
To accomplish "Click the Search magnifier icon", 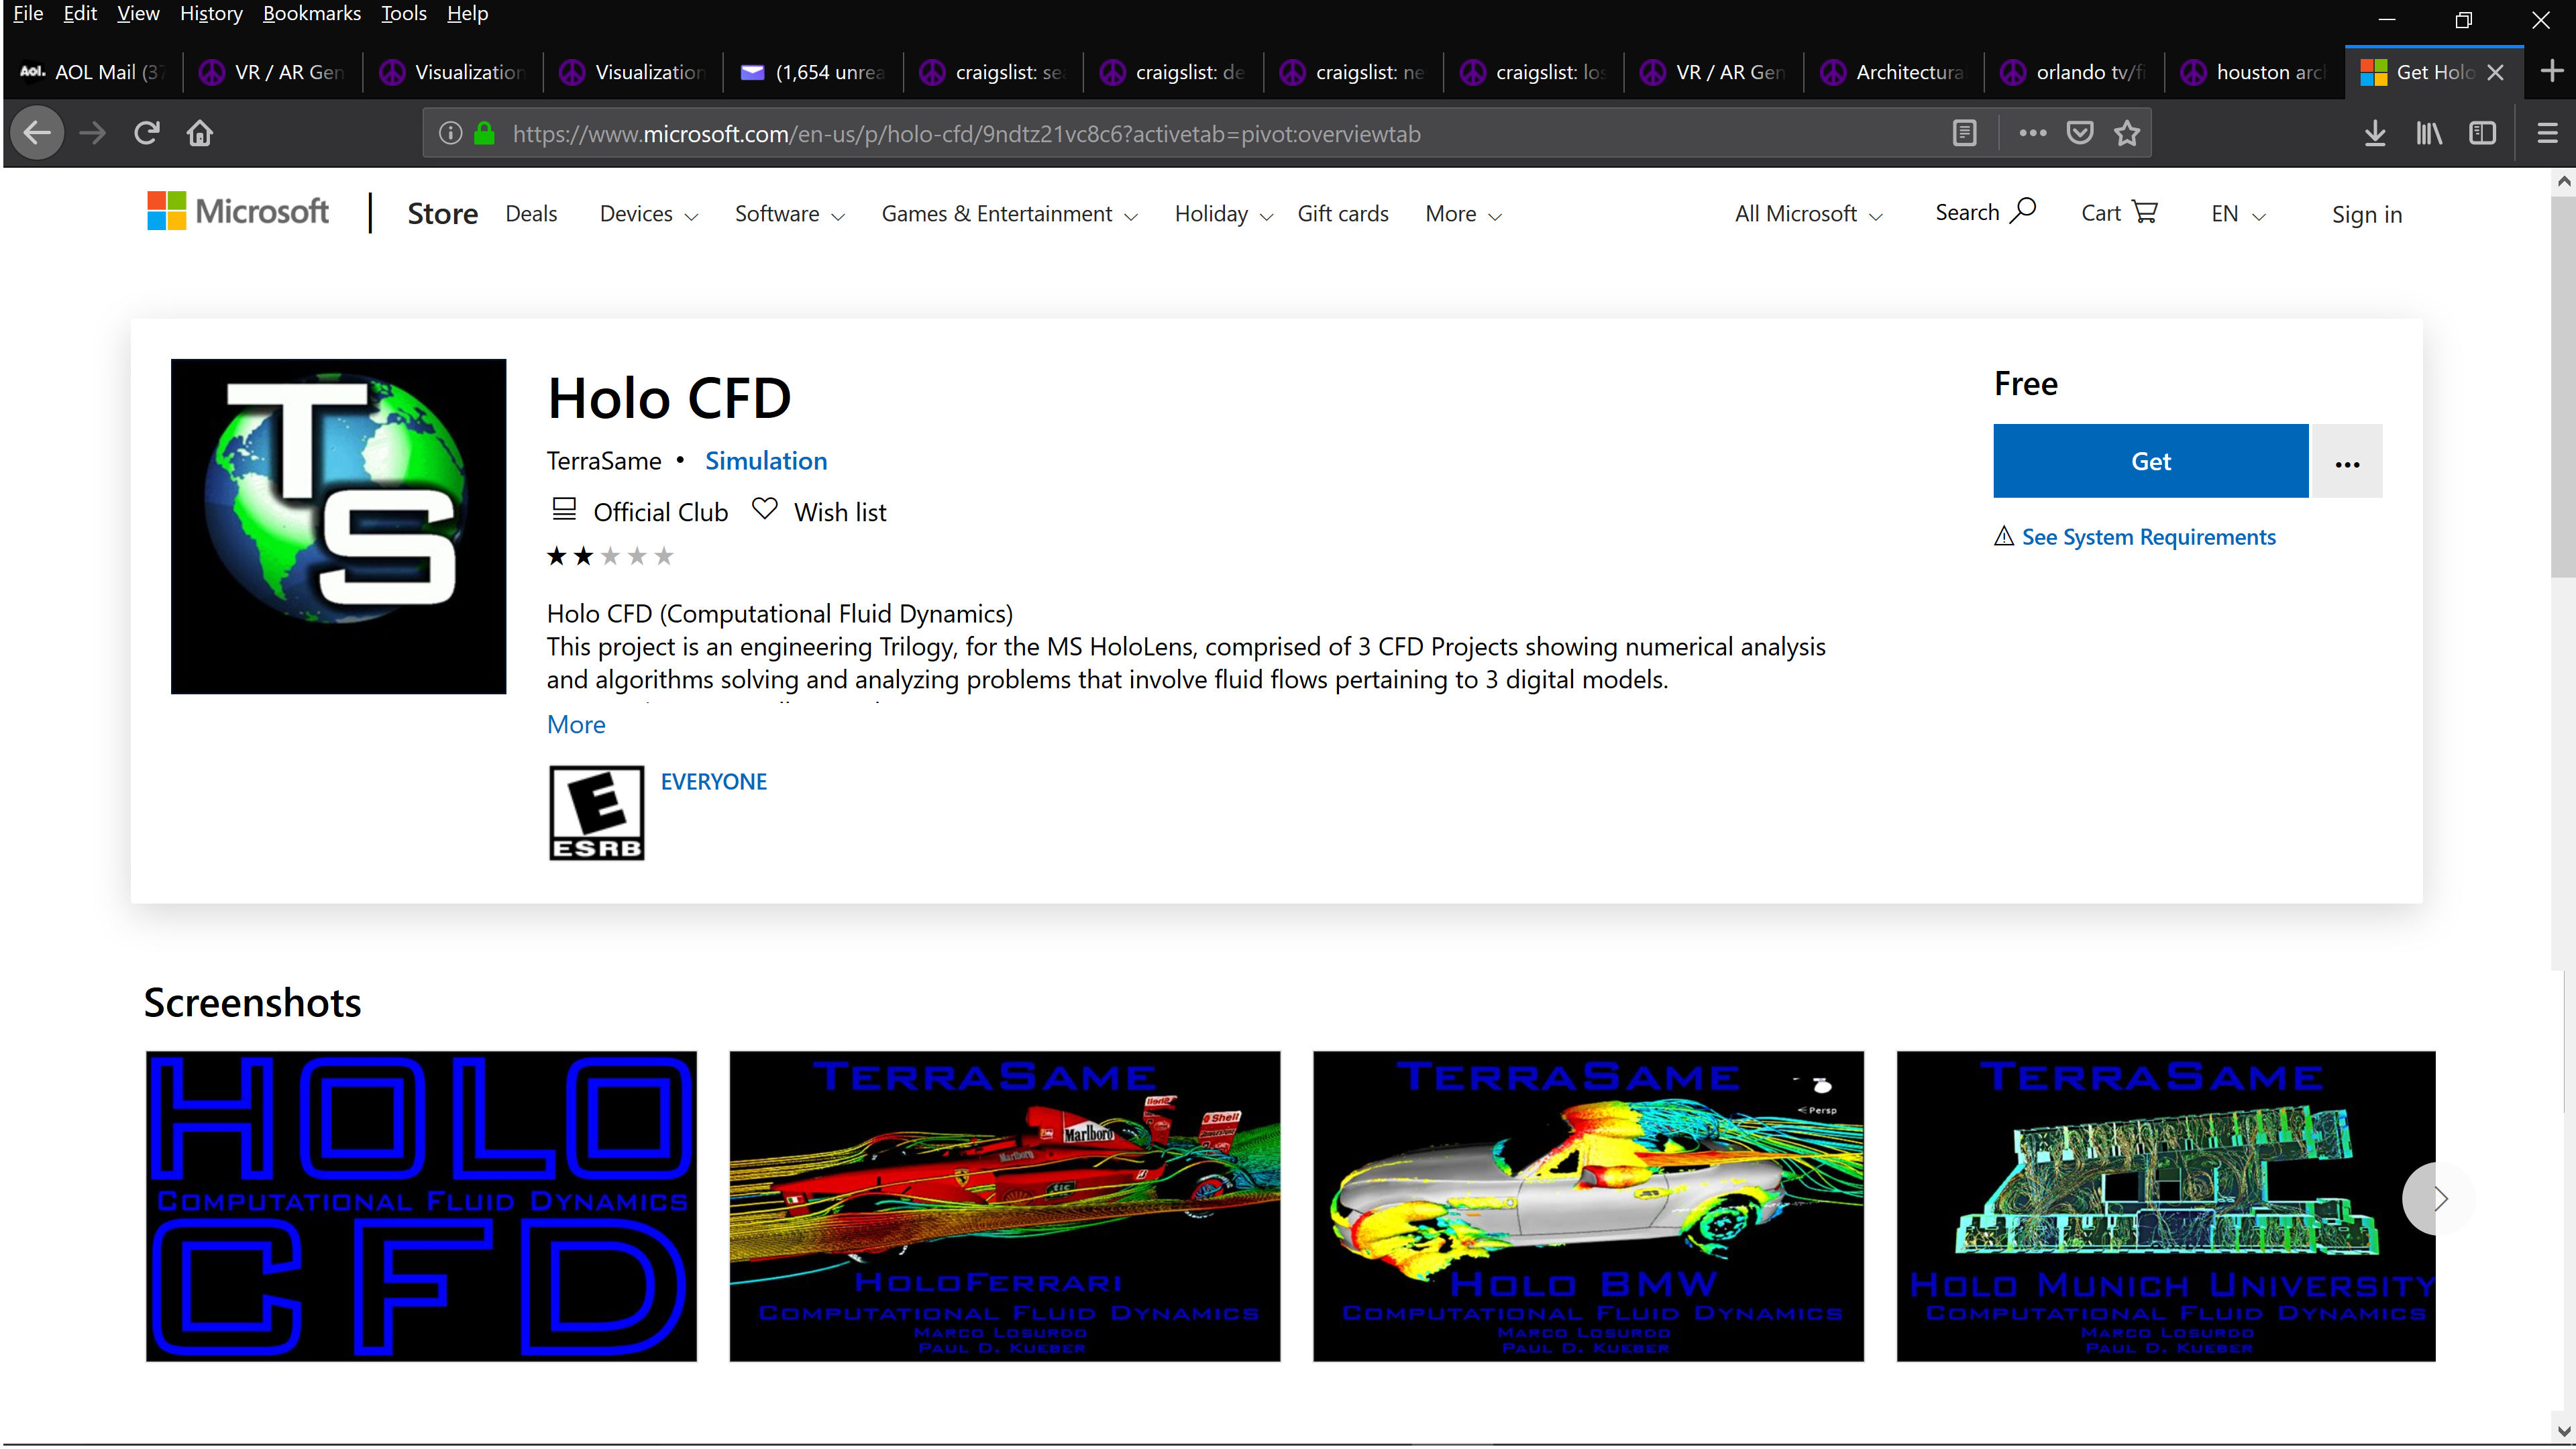I will (x=2023, y=211).
